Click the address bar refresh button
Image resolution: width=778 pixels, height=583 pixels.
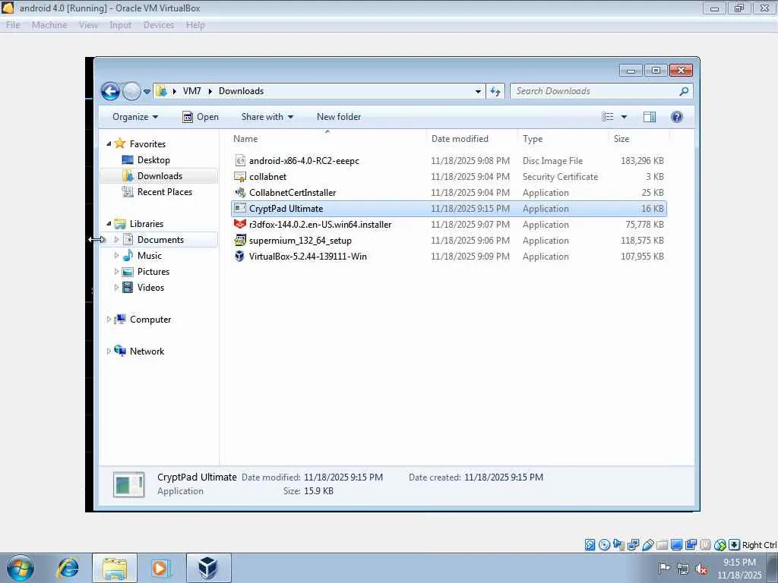[495, 91]
